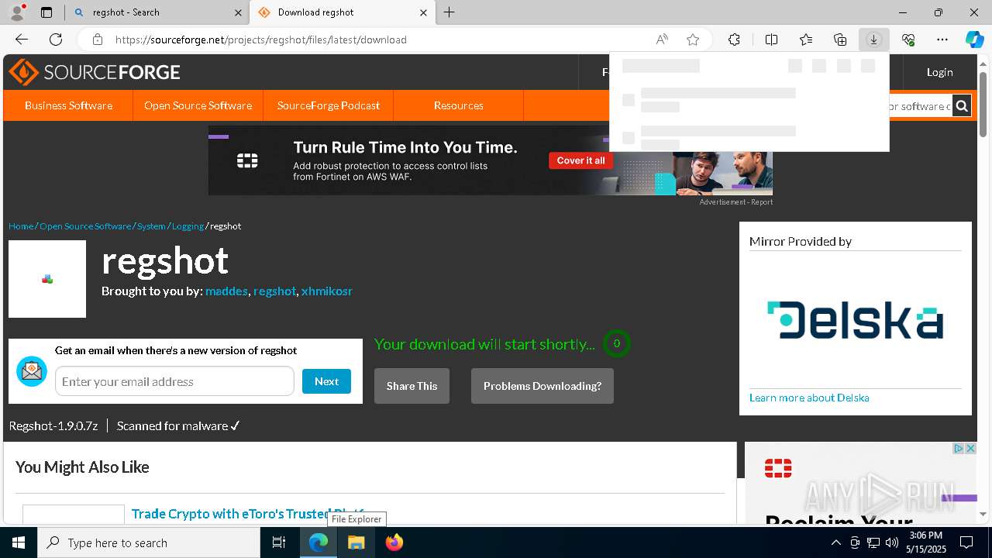Image resolution: width=992 pixels, height=558 pixels.
Task: Open the volume tray icon
Action: 892,542
